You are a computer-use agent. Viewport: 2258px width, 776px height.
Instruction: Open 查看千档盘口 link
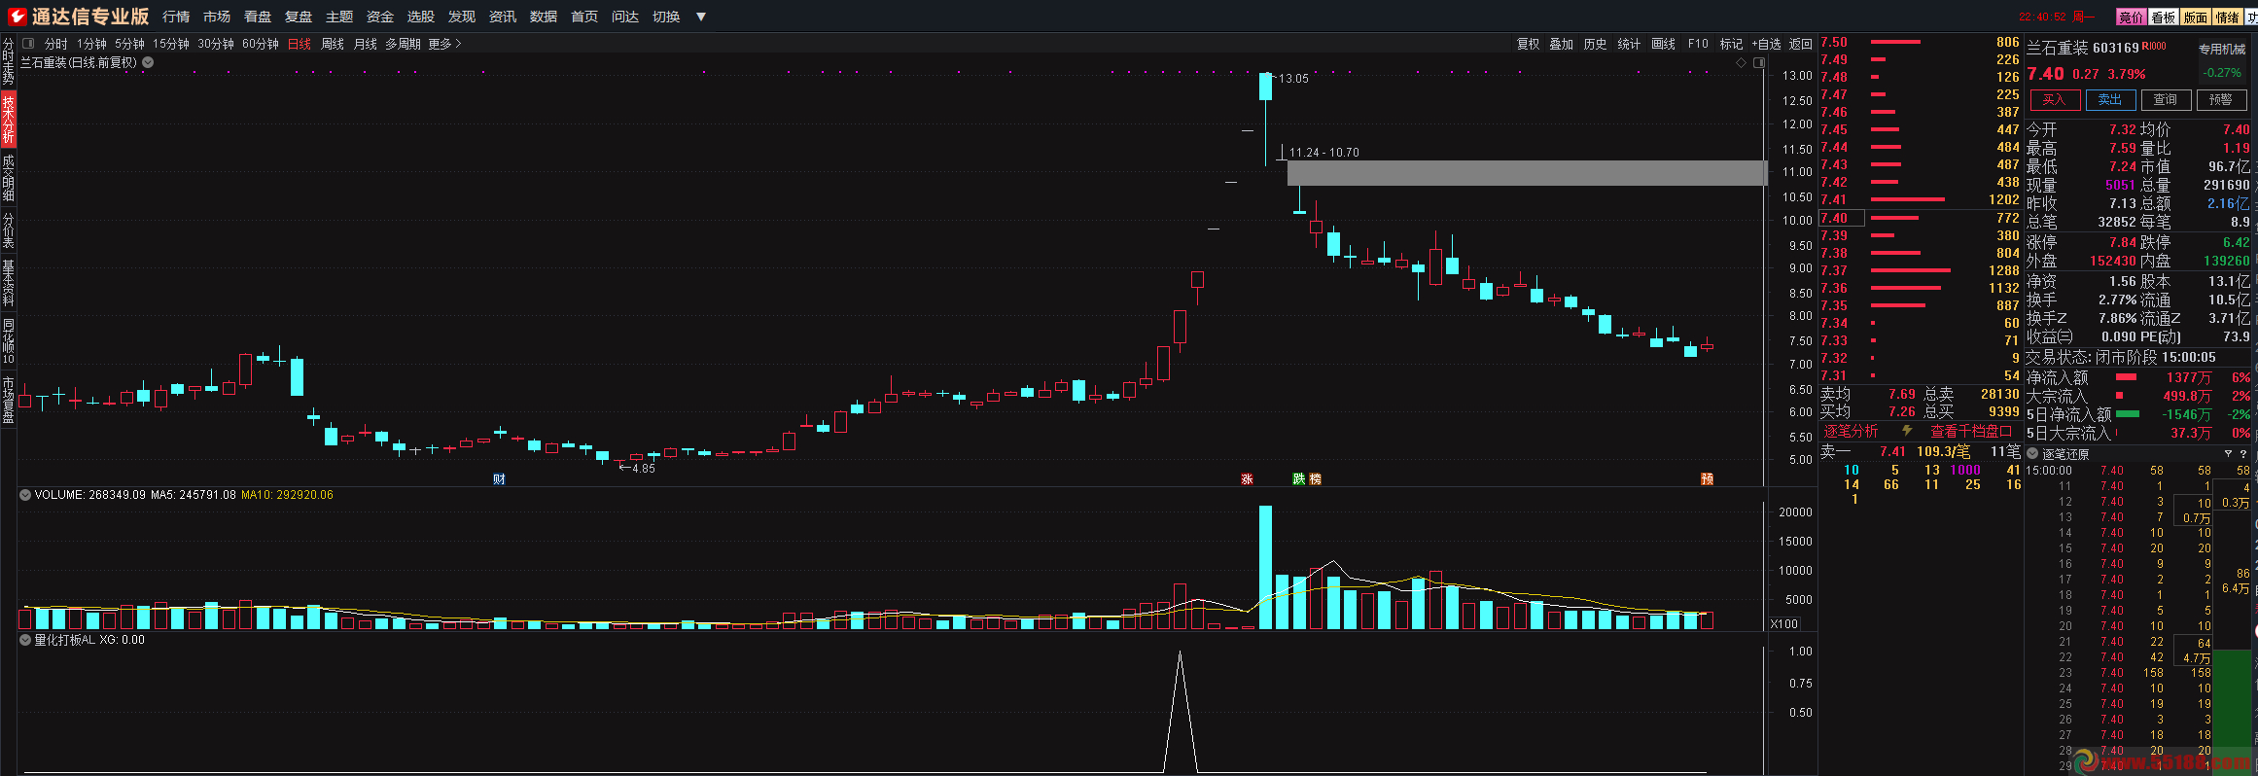(x=1970, y=431)
